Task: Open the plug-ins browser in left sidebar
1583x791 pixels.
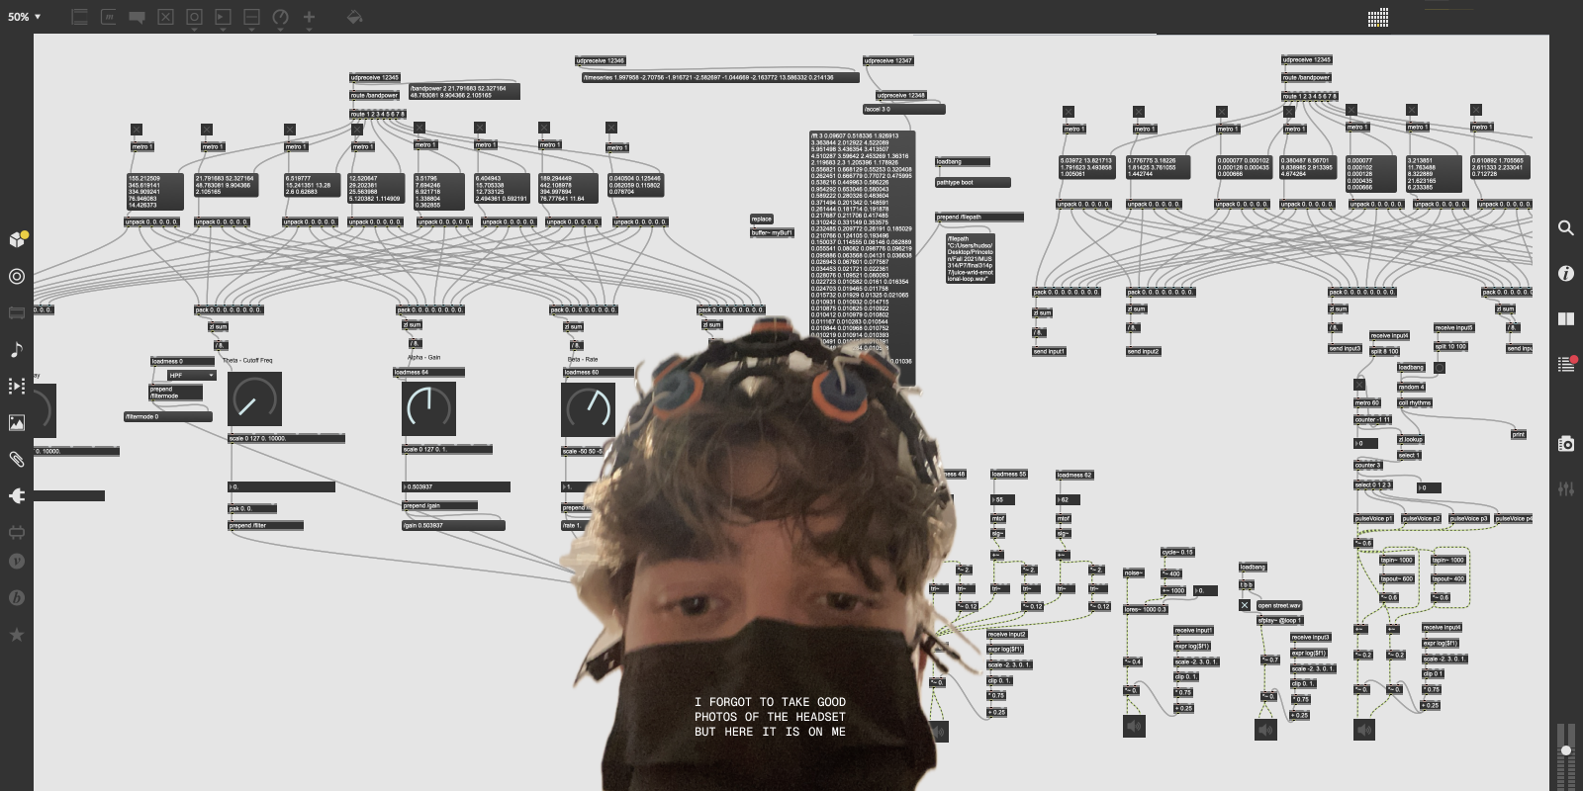Action: point(17,495)
